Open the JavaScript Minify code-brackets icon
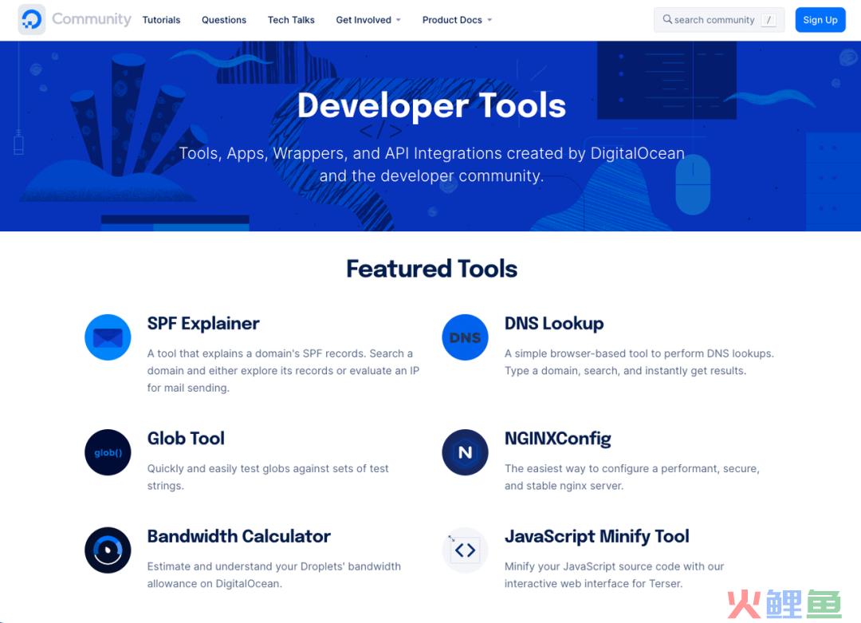Screen dimensions: 861x623 click(x=465, y=550)
